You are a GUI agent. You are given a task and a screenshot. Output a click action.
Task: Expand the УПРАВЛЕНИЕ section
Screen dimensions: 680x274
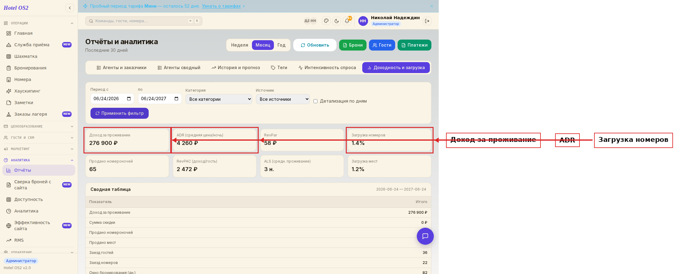39,251
